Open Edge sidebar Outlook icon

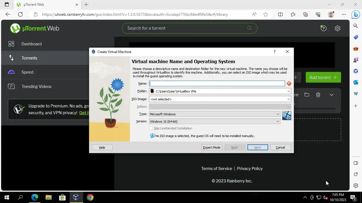[356, 82]
